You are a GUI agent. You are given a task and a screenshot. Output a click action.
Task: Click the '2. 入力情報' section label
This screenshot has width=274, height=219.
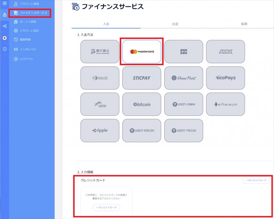click(x=85, y=172)
